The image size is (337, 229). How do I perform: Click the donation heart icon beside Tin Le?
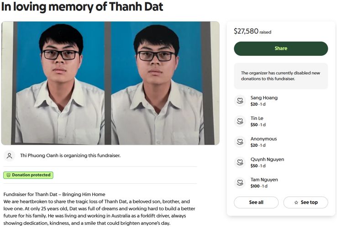pos(240,121)
